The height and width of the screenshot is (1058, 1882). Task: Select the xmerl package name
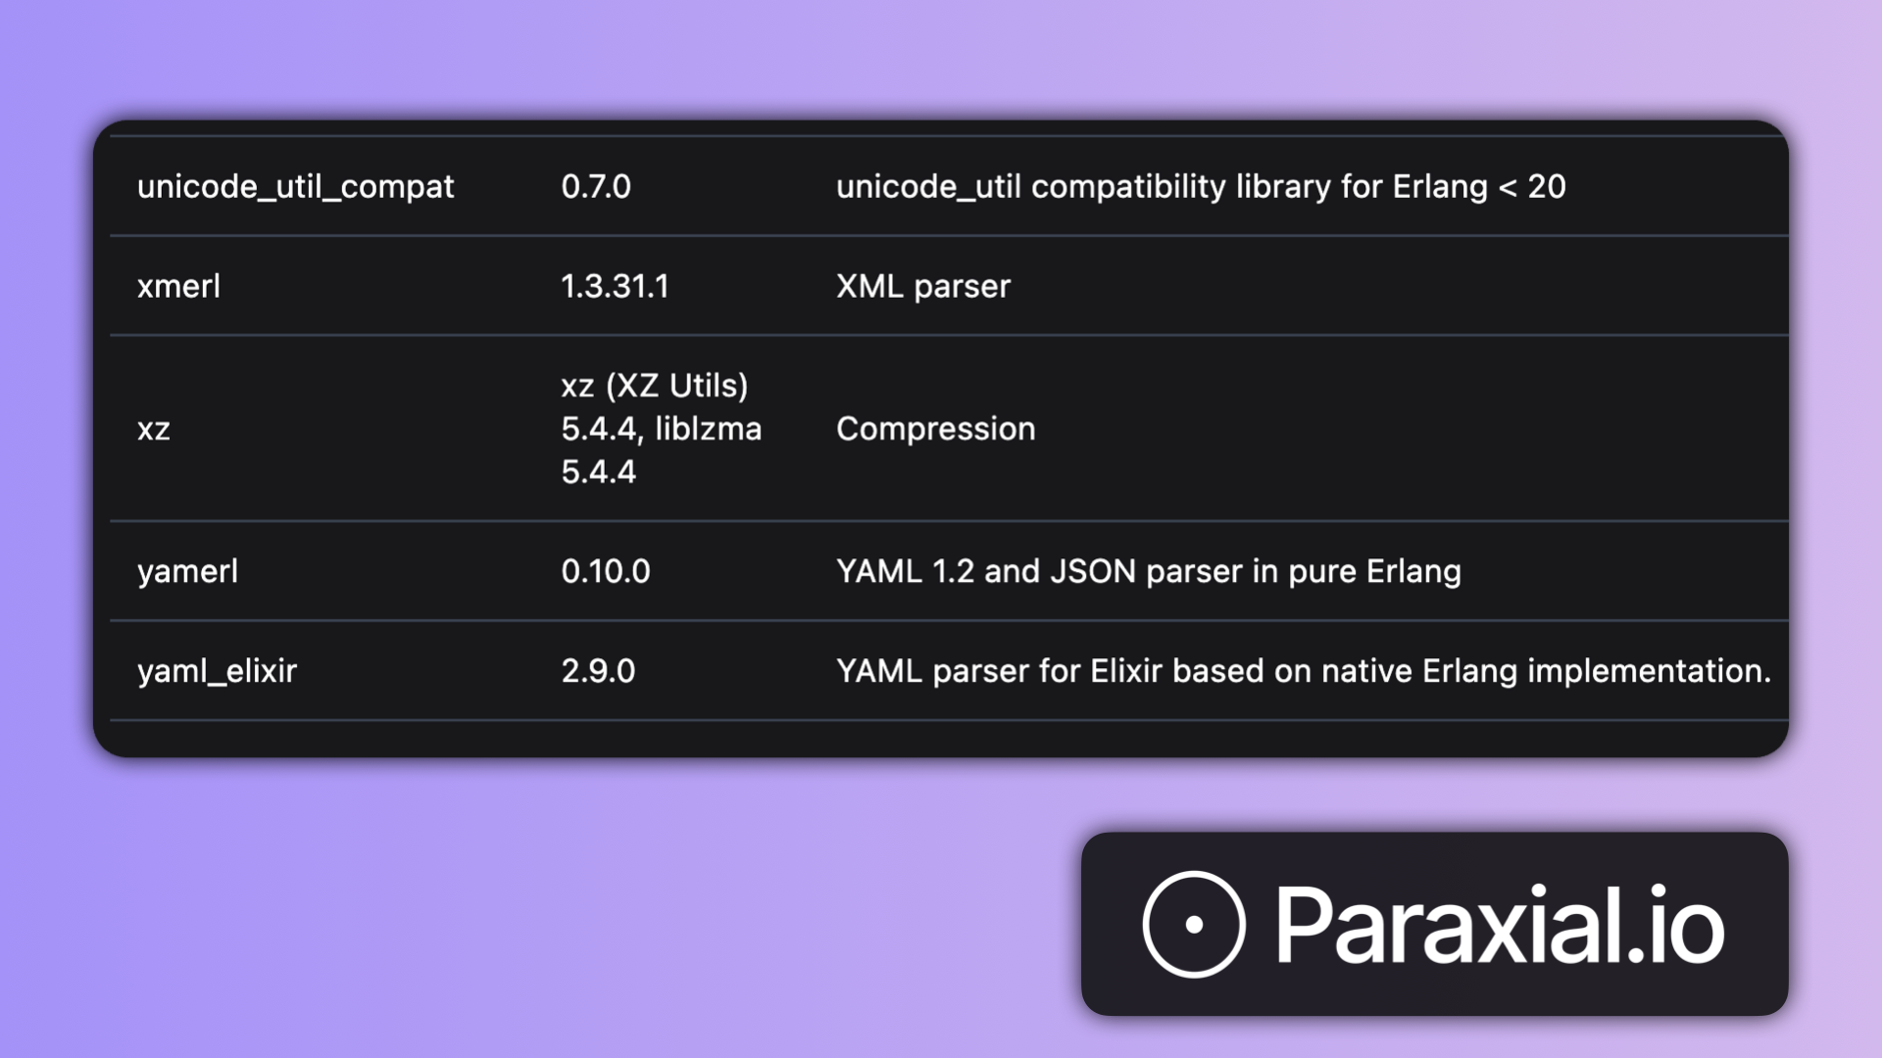[x=178, y=286]
